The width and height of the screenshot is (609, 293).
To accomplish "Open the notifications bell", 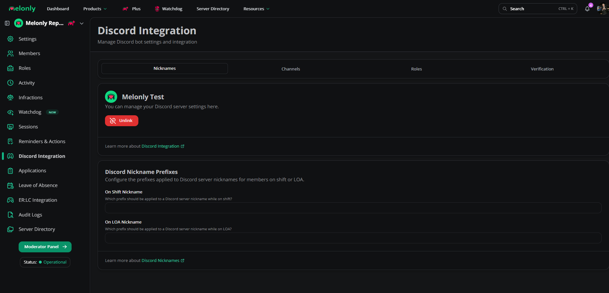I will pyautogui.click(x=587, y=9).
